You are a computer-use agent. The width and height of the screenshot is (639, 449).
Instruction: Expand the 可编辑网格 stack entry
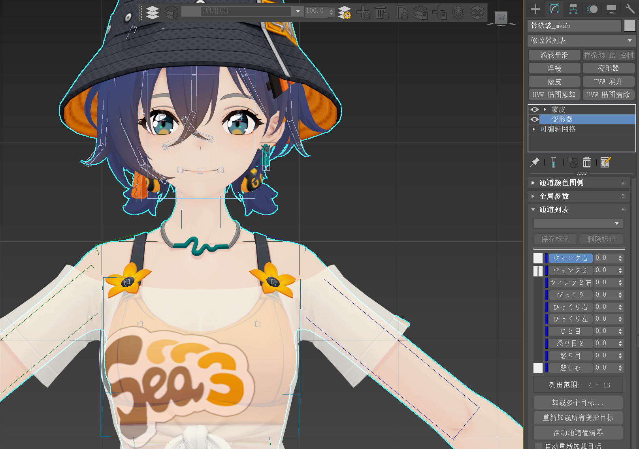(534, 129)
